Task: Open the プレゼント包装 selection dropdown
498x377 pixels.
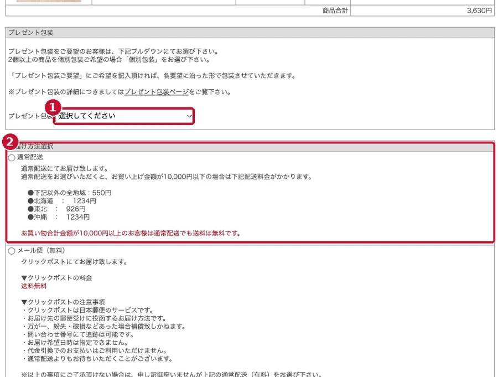Action: point(124,116)
